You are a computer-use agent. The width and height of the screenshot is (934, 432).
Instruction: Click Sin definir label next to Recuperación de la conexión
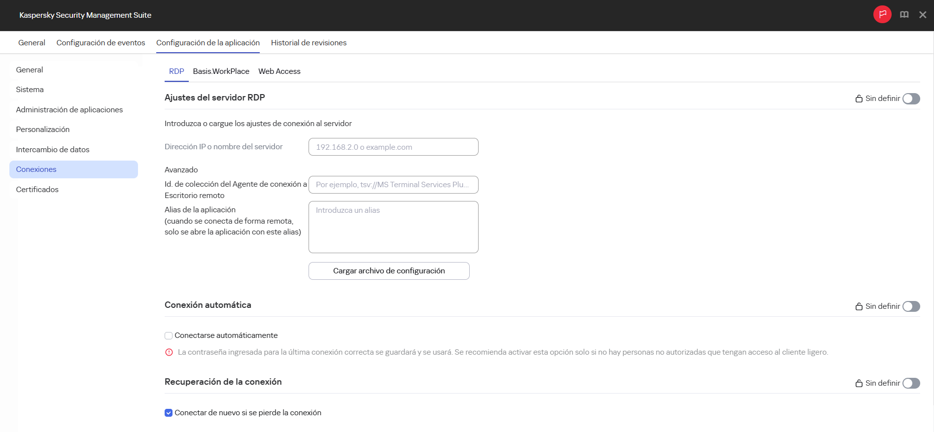(x=883, y=383)
